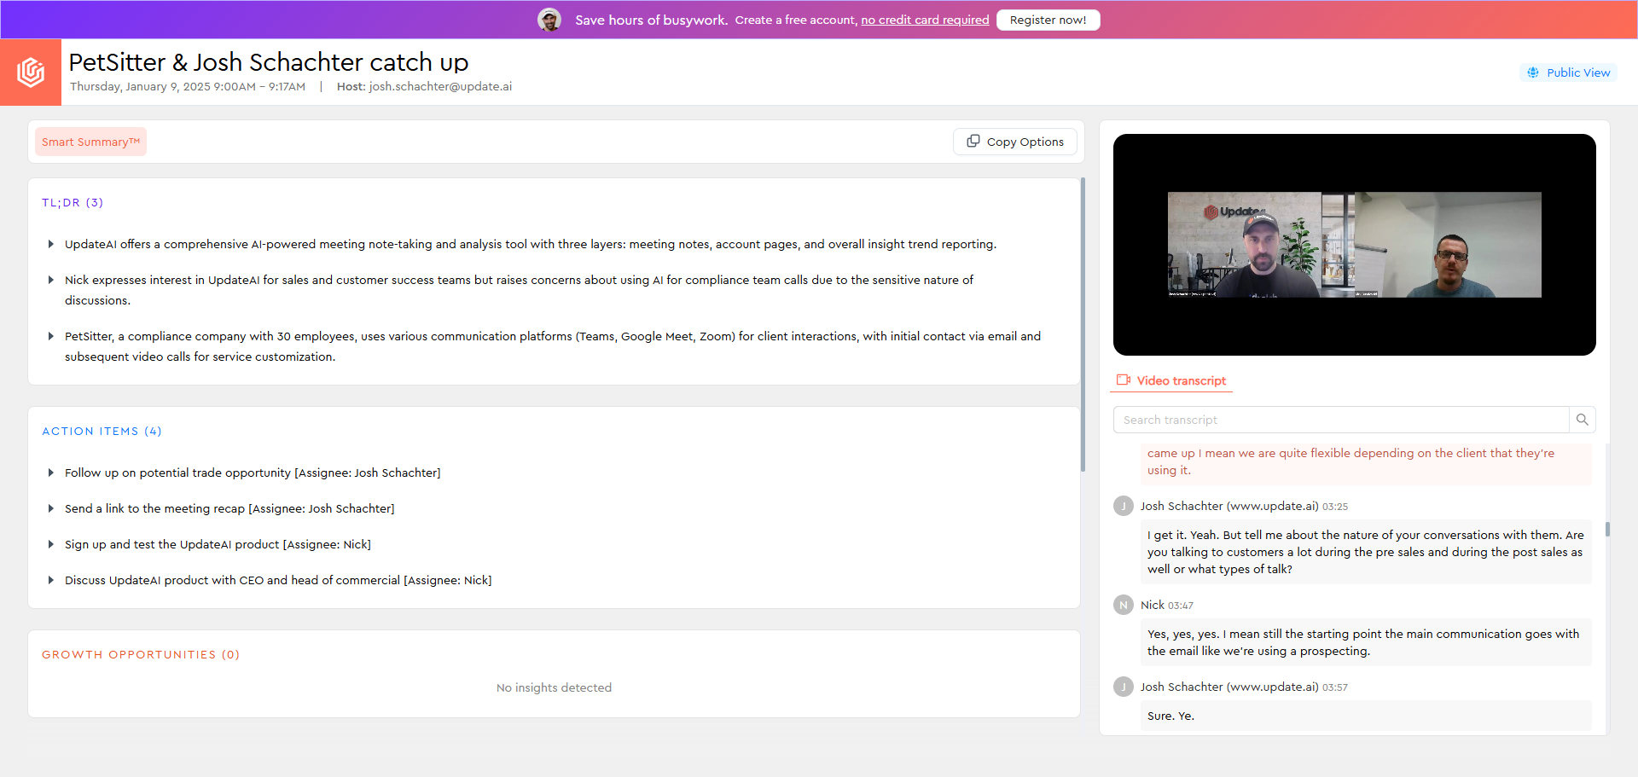Follow the 'no credit card required' link

coord(925,20)
